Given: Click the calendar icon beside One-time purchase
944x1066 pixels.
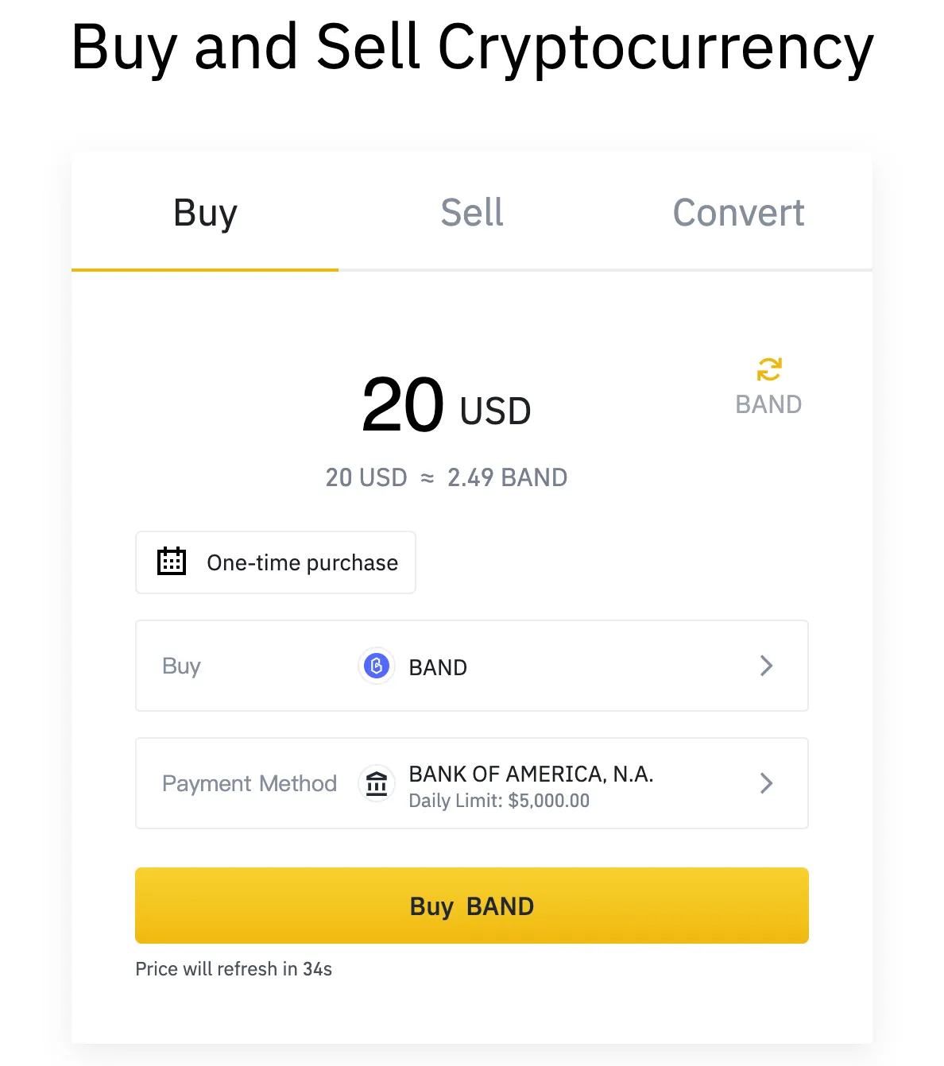Looking at the screenshot, I should coord(172,562).
